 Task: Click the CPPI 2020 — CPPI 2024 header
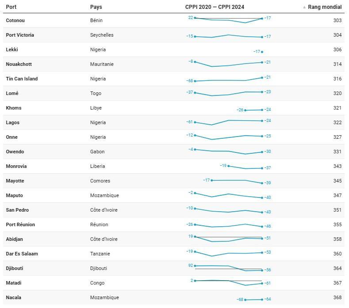[x=215, y=7]
